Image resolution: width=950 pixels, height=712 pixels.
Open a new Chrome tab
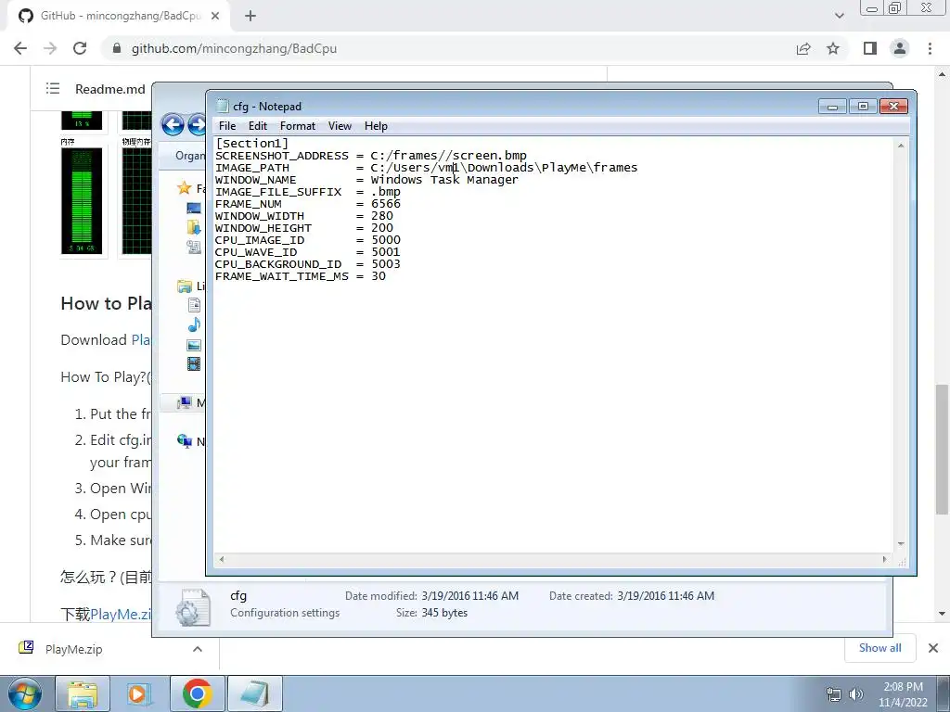tap(250, 16)
